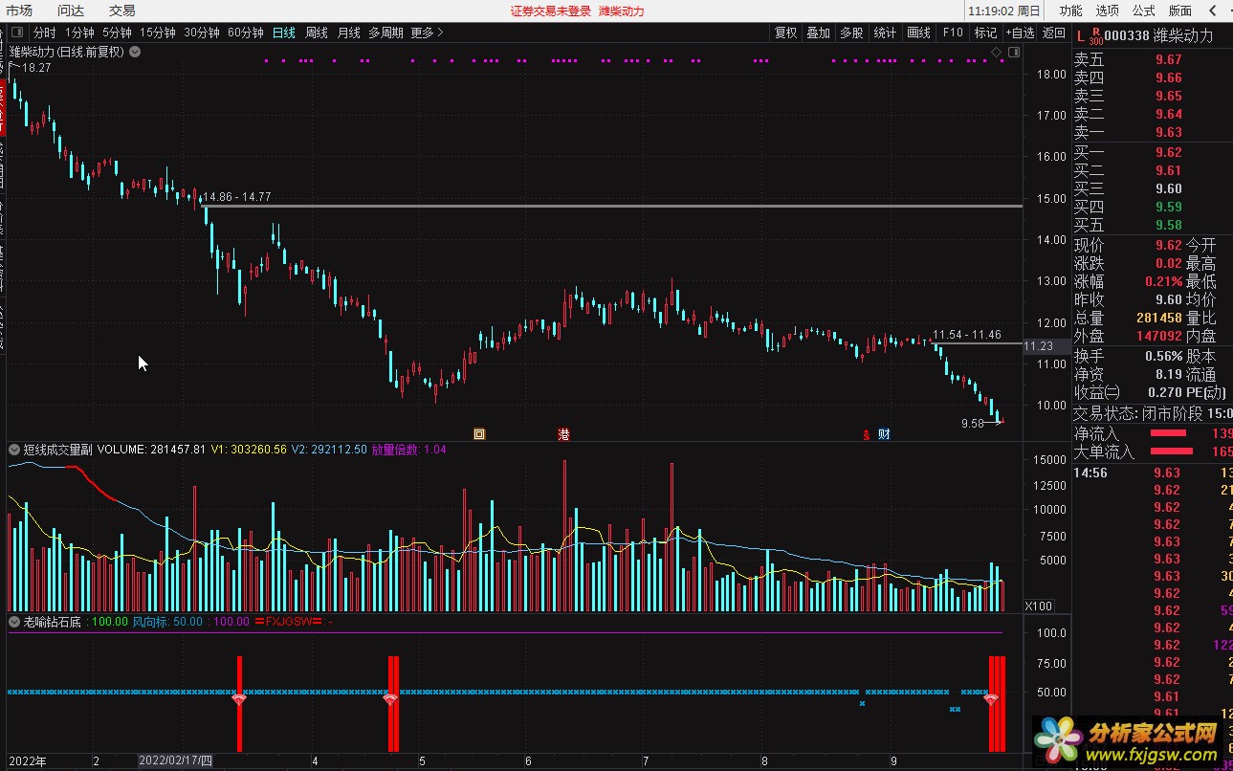Click the 复权 toolbar button
Viewport: 1233px width, 771px height.
pos(785,33)
